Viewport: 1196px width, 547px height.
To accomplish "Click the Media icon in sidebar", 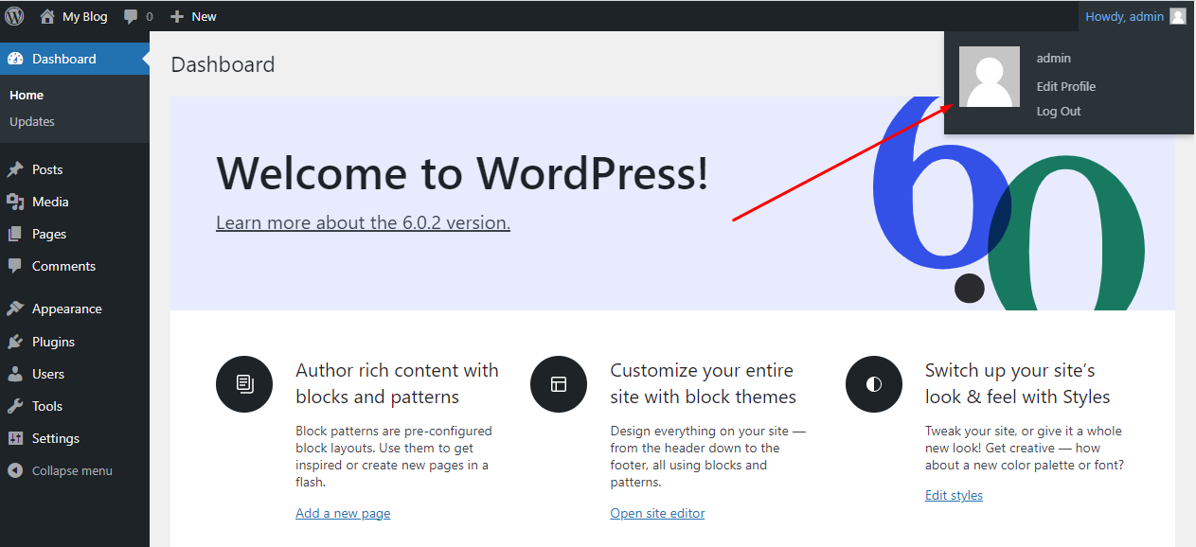I will [15, 202].
